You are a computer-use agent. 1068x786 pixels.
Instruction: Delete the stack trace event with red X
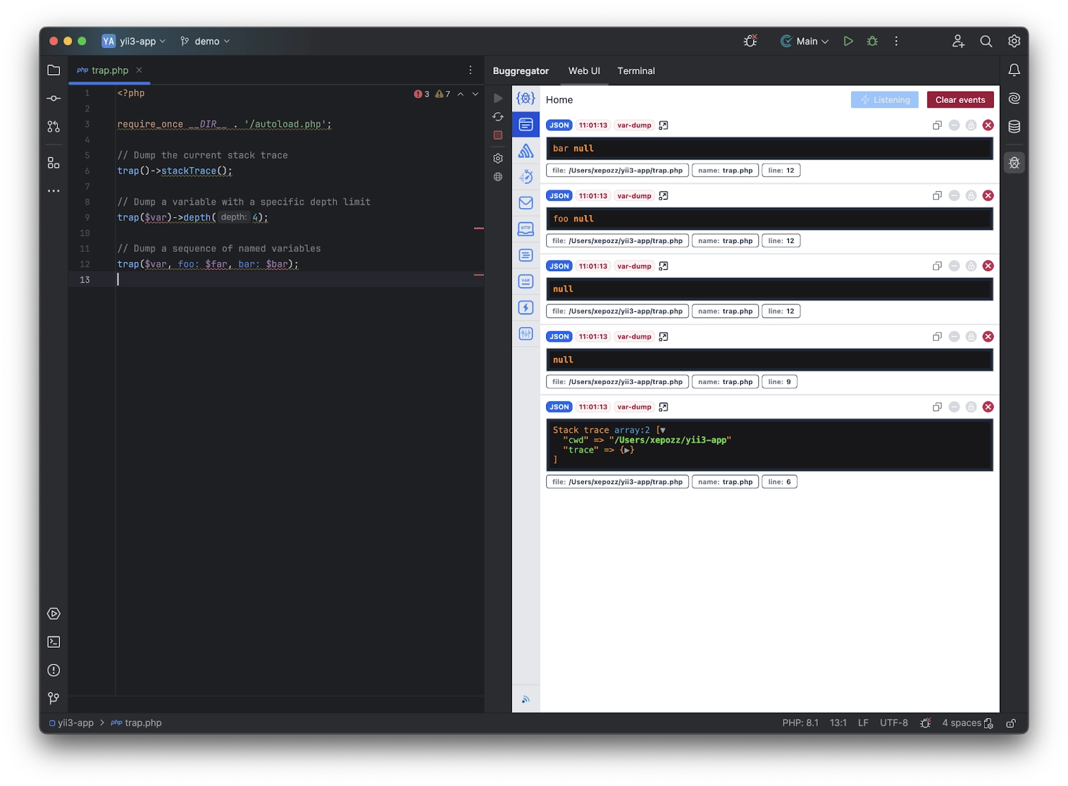click(x=988, y=406)
